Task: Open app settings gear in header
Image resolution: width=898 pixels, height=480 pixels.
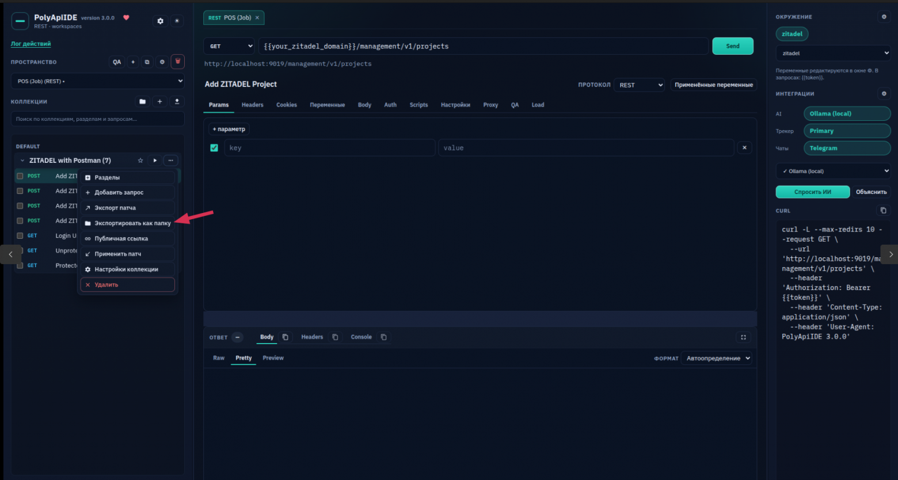Action: pyautogui.click(x=160, y=21)
